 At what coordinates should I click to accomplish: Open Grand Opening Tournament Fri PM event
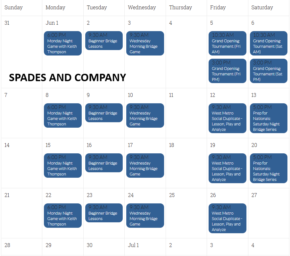pos(227,71)
